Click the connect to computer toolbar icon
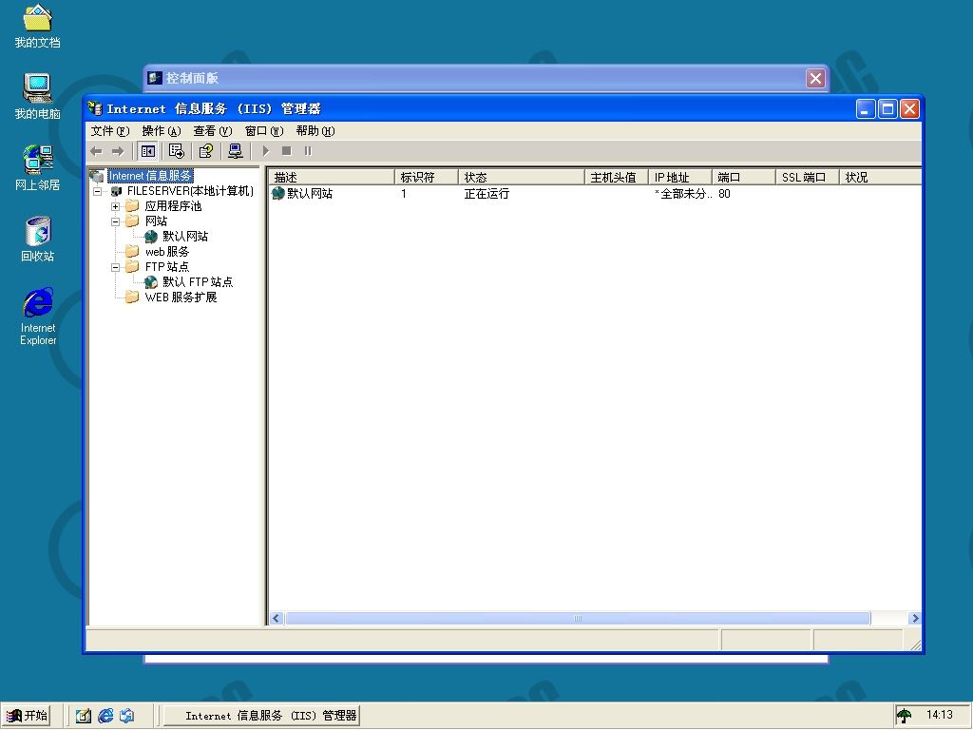Image resolution: width=973 pixels, height=730 pixels. [x=236, y=151]
